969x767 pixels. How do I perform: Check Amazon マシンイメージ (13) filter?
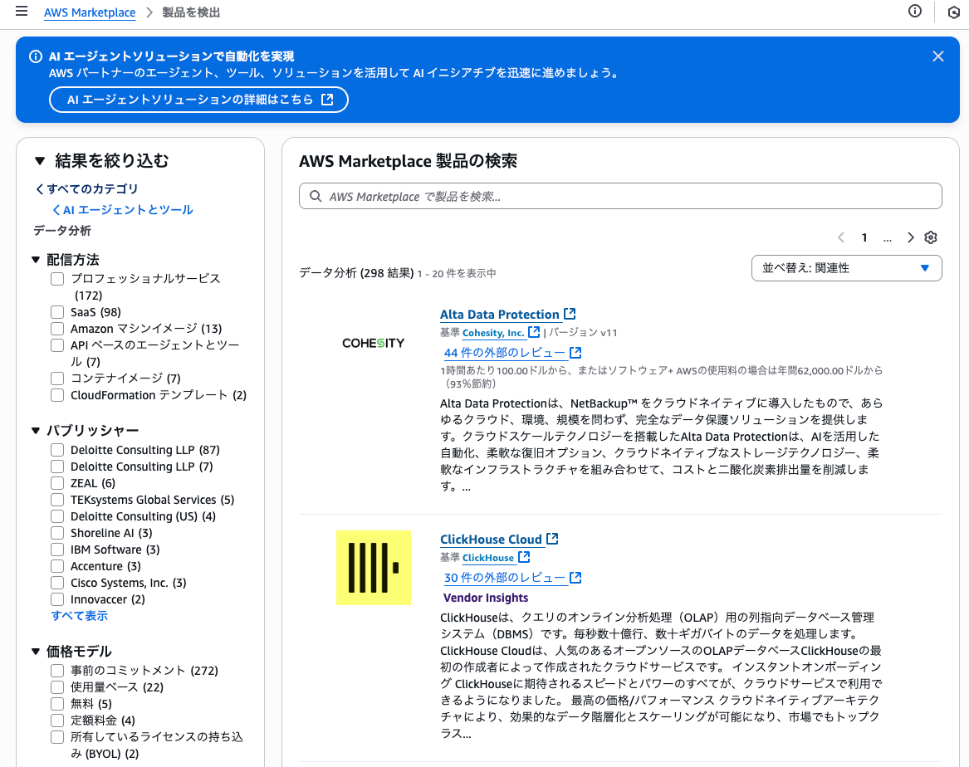(57, 329)
